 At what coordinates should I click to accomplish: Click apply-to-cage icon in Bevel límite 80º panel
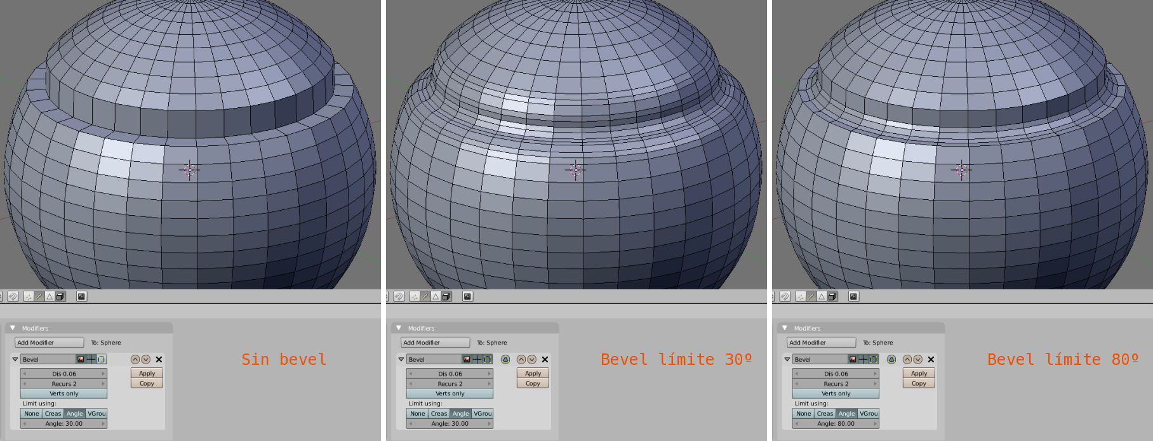click(891, 359)
